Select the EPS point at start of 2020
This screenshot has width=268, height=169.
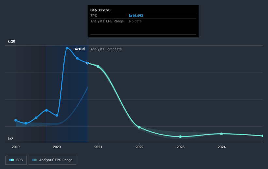pos(57,115)
